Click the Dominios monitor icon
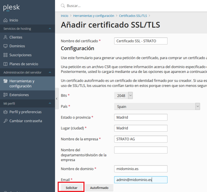207x192 pixels. 5,46
